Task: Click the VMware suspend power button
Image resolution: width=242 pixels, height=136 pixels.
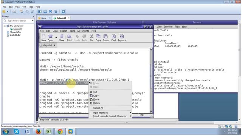Action: coord(4,12)
